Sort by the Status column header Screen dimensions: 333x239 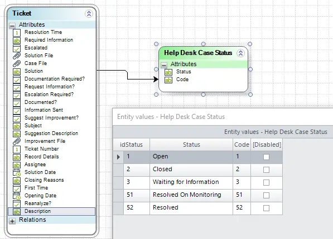pos(191,145)
